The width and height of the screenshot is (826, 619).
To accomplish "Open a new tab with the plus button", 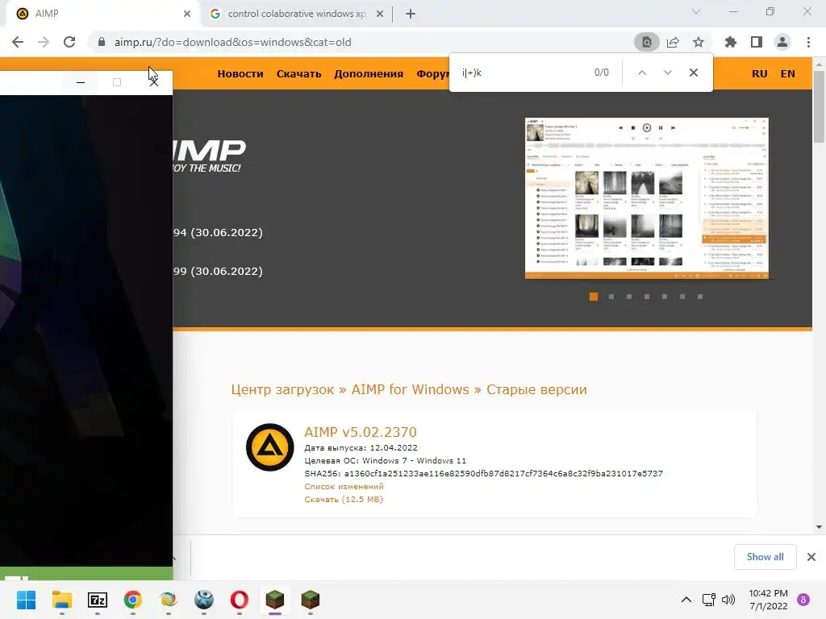I will pyautogui.click(x=411, y=14).
